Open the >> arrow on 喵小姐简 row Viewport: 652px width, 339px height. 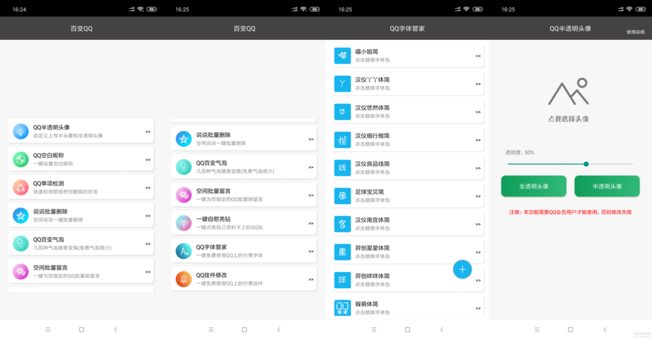pyautogui.click(x=478, y=56)
